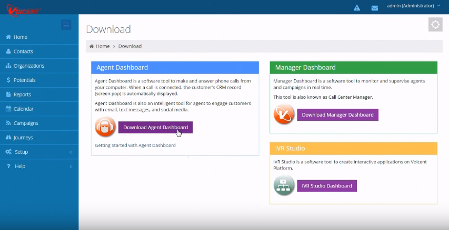Screen dimensions: 449x230
Task: Click the Setup gears icon
Action: (x=8, y=152)
